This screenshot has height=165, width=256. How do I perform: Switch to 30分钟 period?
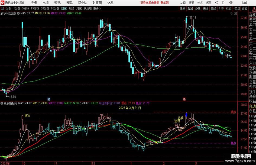coord(45,8)
